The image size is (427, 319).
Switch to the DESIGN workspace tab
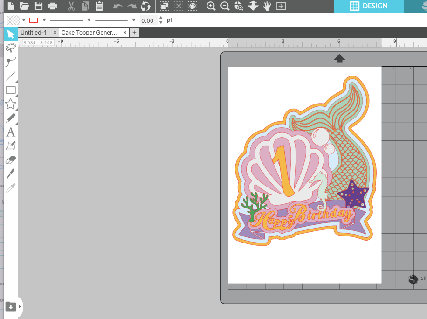[369, 6]
